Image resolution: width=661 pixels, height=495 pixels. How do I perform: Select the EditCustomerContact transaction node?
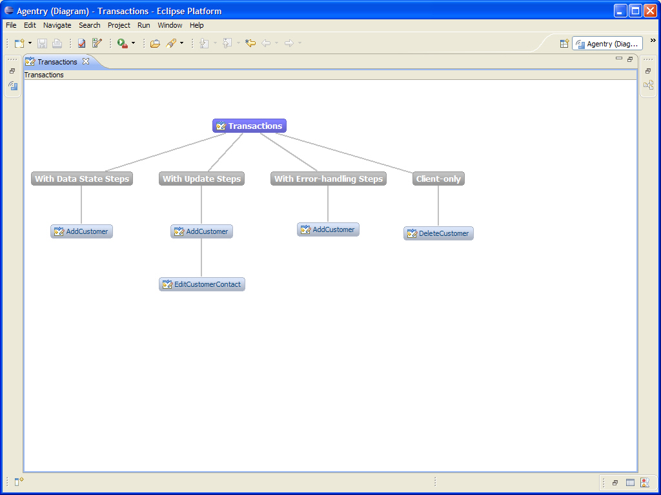point(202,284)
